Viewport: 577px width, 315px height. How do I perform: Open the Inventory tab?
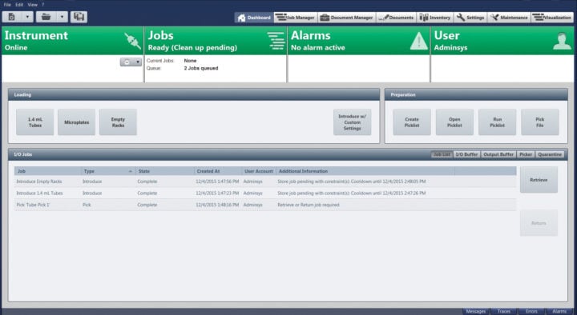coord(434,18)
